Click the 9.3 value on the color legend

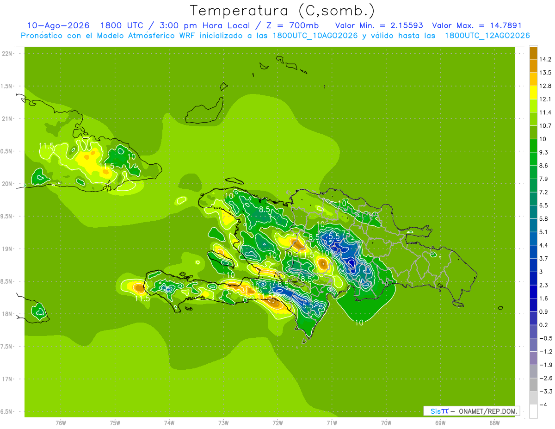544,152
